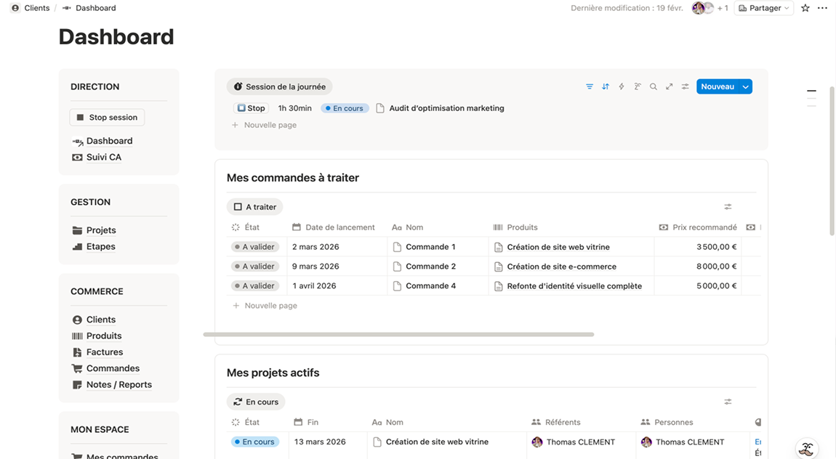The height and width of the screenshot is (459, 836).
Task: Open the Création de site web vitrine project
Action: [437, 442]
